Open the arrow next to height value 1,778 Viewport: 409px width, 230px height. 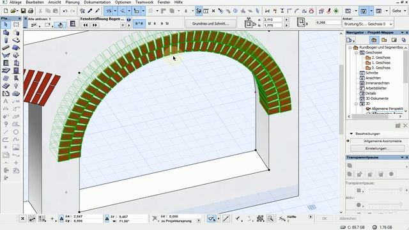[x=286, y=26]
